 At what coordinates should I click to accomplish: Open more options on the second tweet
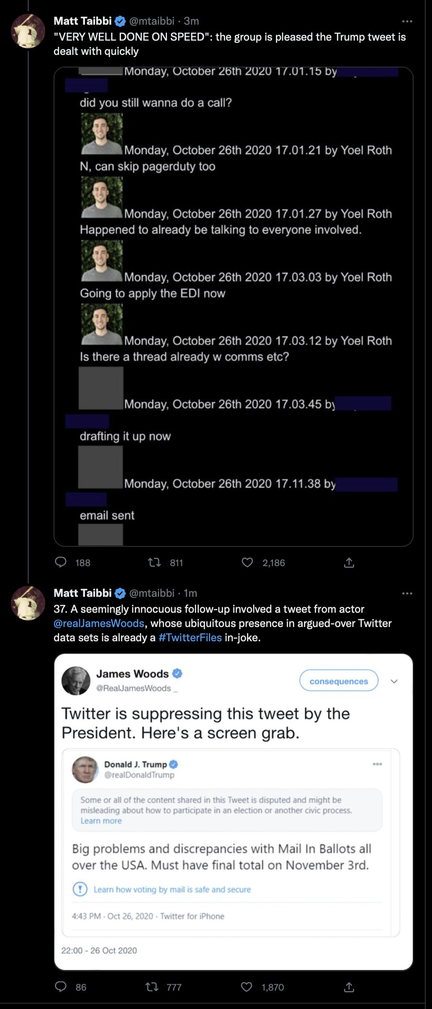(x=407, y=593)
